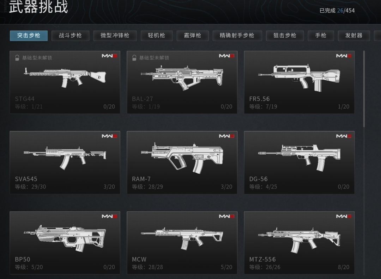Screen dimensions: 381x279
Task: Switch to the 狙击步枪 tab
Action: [285, 36]
